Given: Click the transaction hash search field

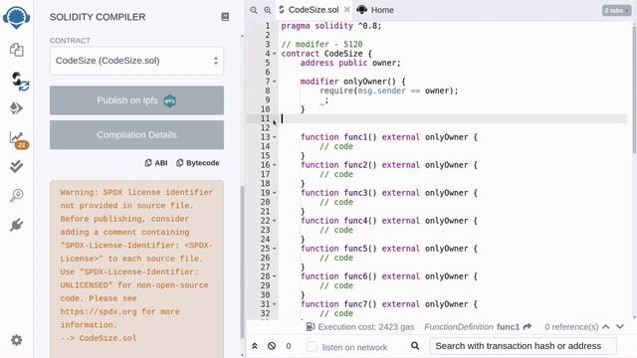Looking at the screenshot, I should pyautogui.click(x=523, y=346).
